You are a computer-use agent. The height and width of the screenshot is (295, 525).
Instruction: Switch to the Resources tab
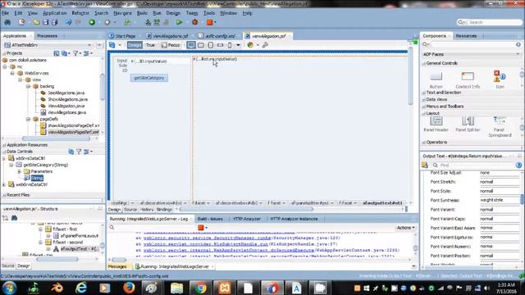[x=466, y=36]
